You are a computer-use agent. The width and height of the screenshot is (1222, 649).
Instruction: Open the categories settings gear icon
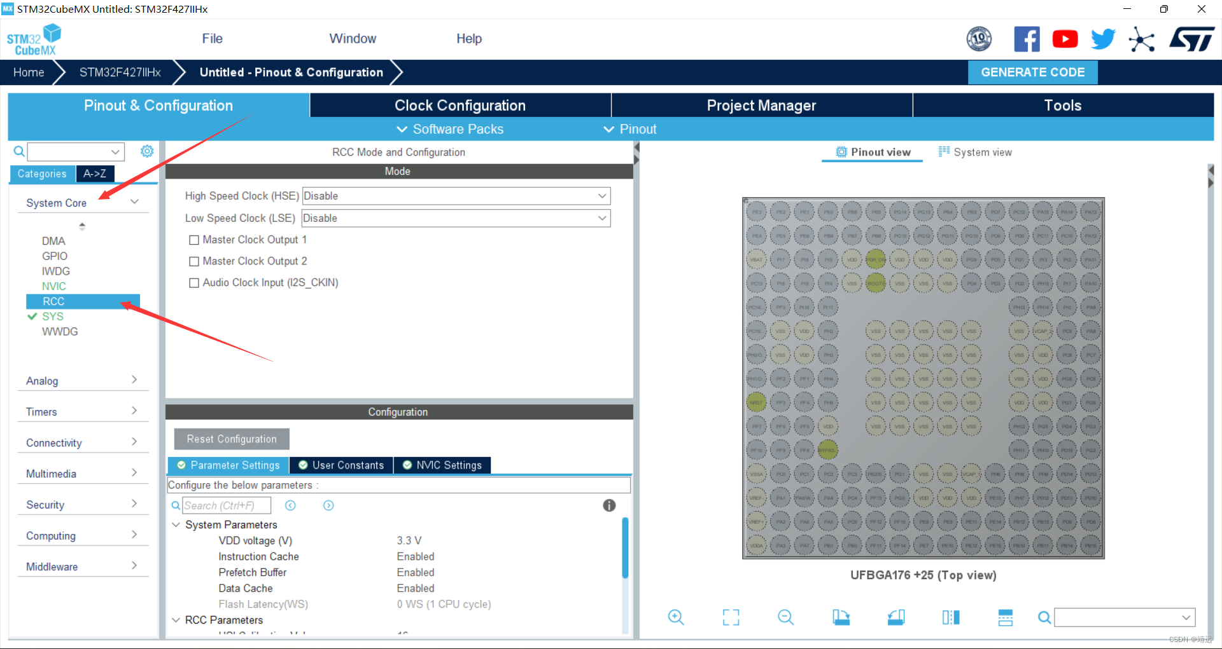(147, 151)
